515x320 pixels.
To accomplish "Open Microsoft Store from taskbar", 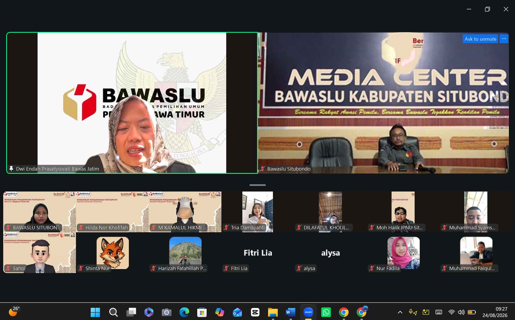I will pyautogui.click(x=202, y=312).
